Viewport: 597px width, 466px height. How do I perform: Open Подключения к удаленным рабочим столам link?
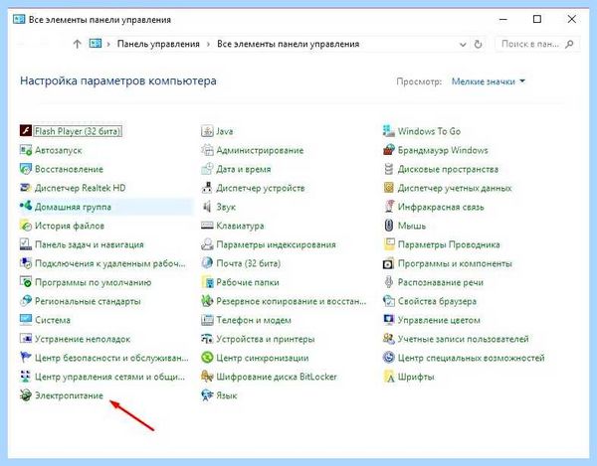point(110,263)
